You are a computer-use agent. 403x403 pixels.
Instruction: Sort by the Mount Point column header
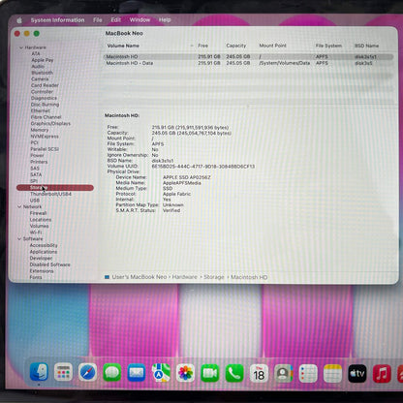point(273,46)
